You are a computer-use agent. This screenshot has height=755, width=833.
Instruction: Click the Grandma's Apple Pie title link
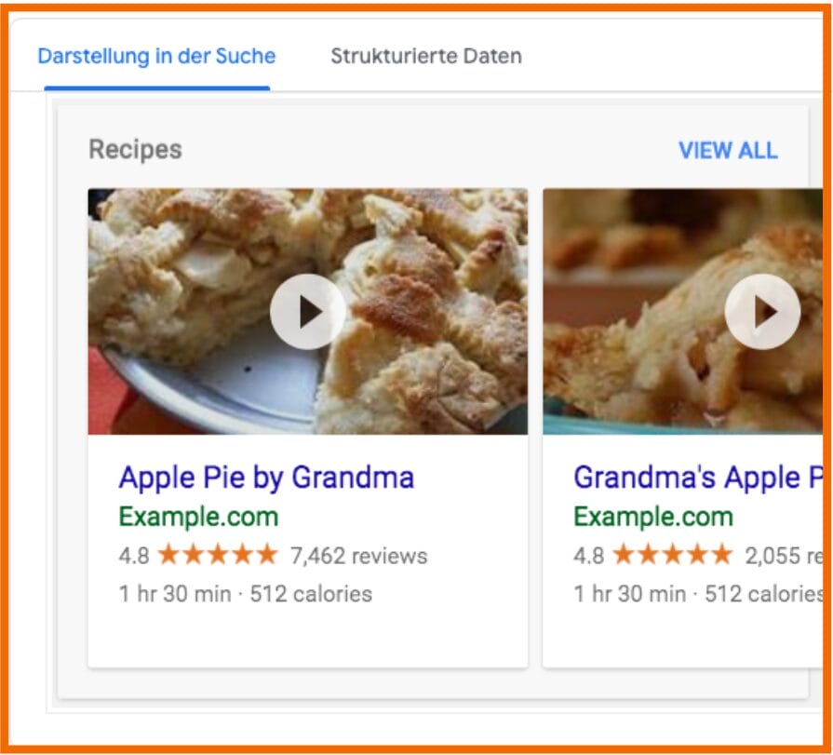[701, 478]
